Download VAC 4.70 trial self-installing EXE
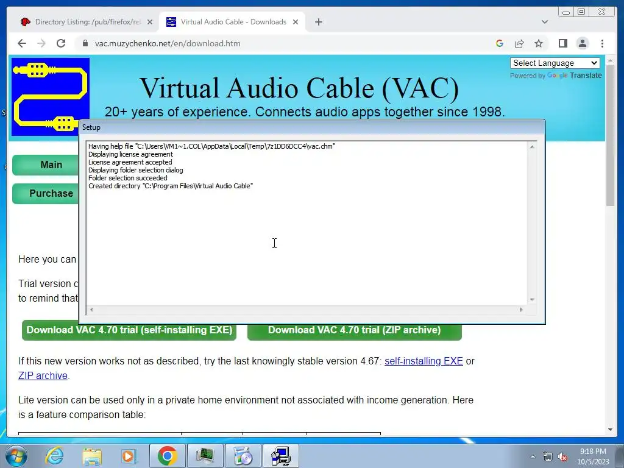 (x=129, y=330)
